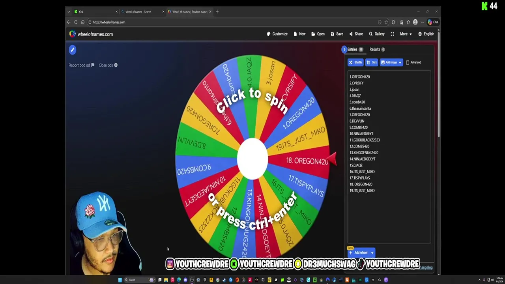505x284 pixels.
Task: Click Report bad ad link
Action: (x=81, y=65)
